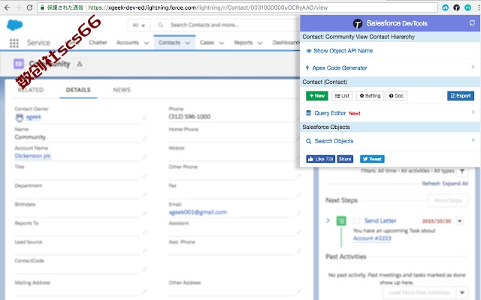The image size is (481, 300).
Task: Open the Account #2223 link
Action: click(x=372, y=238)
